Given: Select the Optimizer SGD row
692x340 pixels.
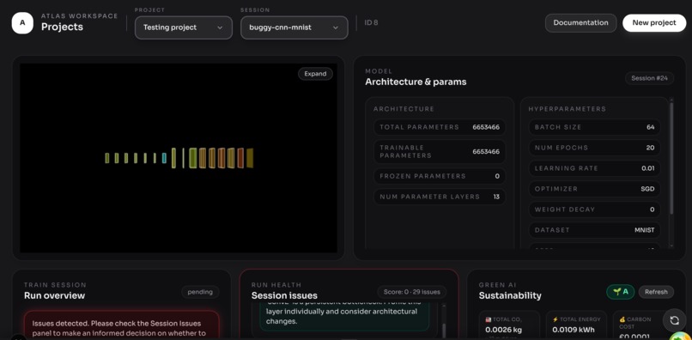Looking at the screenshot, I should click(x=594, y=189).
